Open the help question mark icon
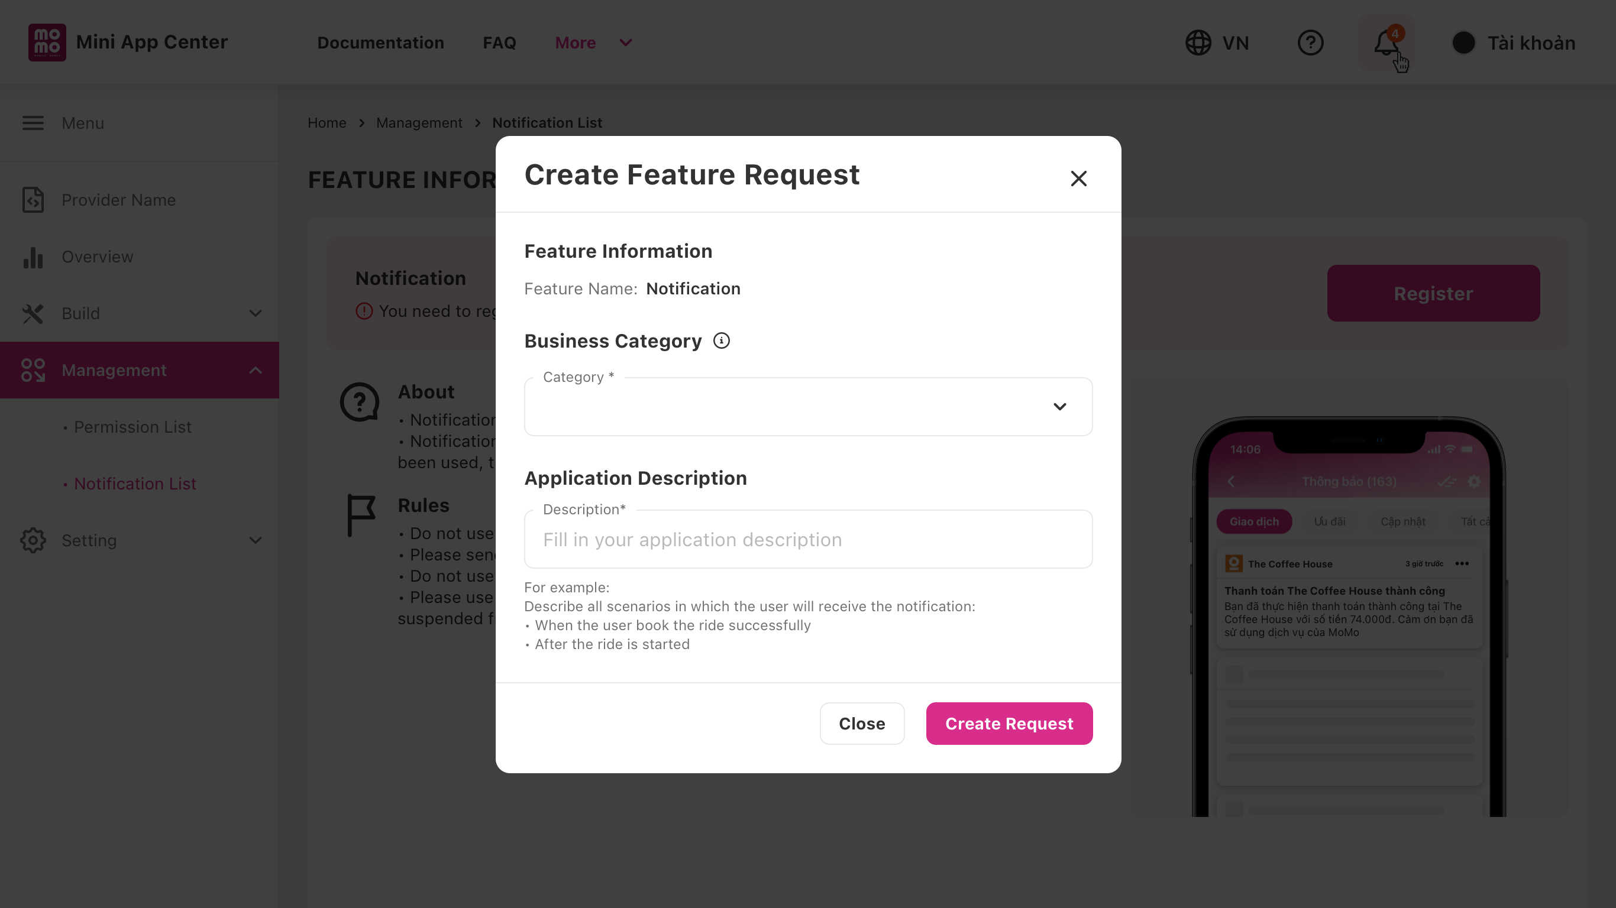Screen dimensions: 1616x908 (x=1311, y=43)
